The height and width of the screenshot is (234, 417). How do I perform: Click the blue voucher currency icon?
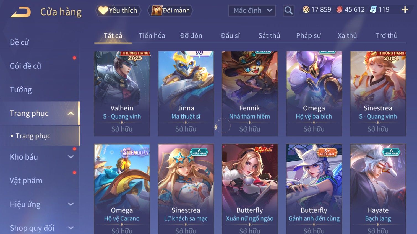(373, 10)
